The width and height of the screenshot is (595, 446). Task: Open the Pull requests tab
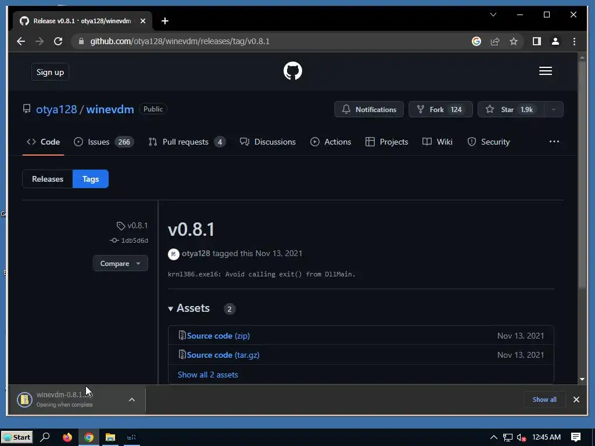[x=187, y=142]
